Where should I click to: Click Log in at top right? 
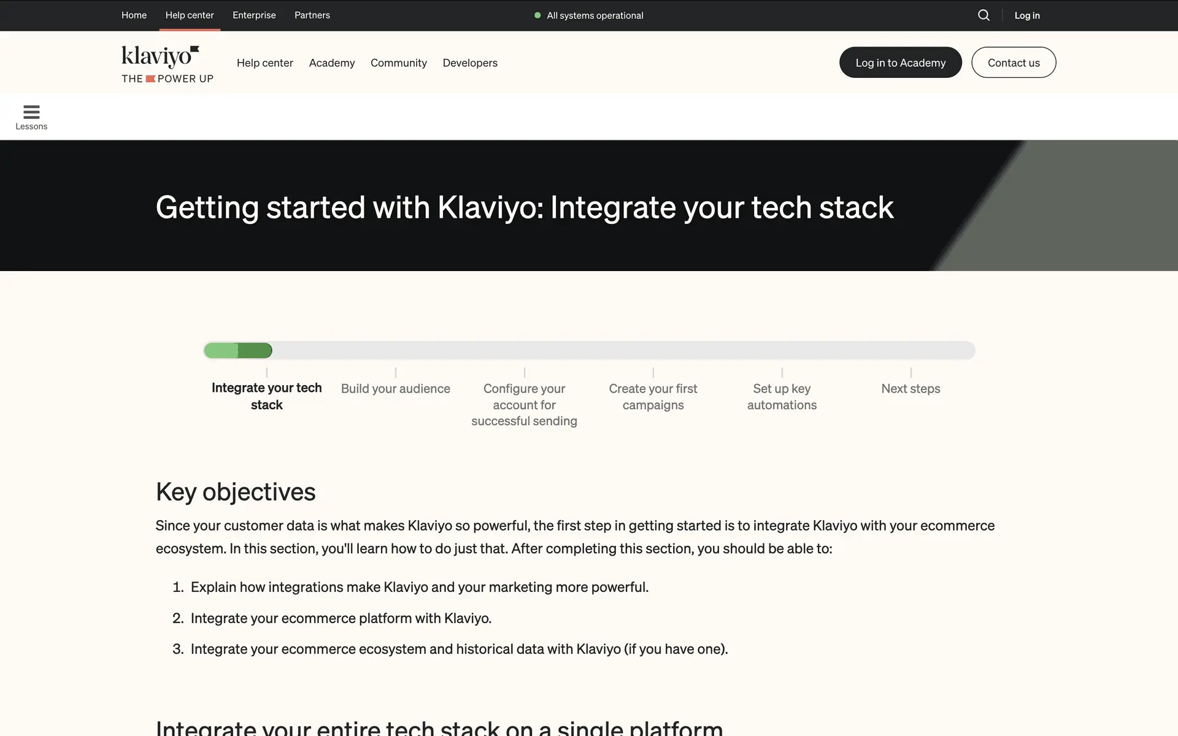[1026, 15]
